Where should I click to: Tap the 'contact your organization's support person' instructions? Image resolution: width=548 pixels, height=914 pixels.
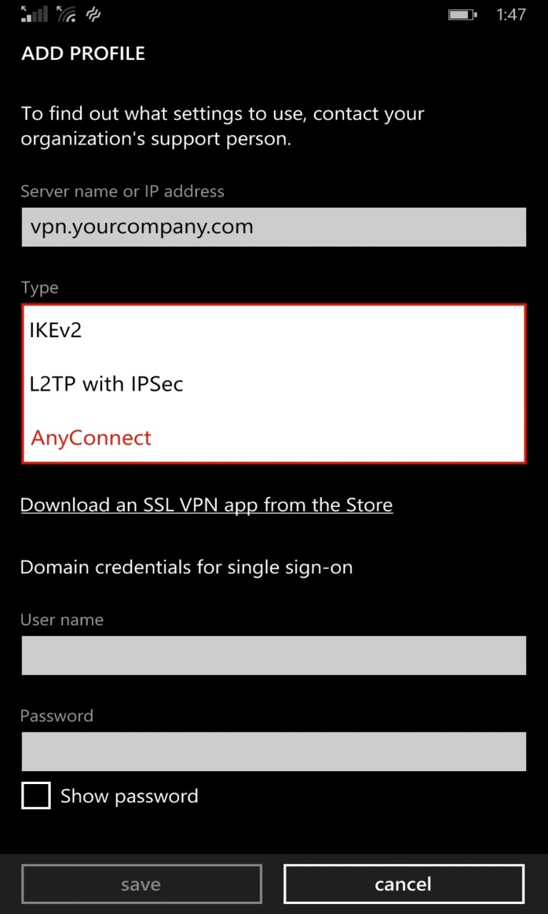coord(223,126)
